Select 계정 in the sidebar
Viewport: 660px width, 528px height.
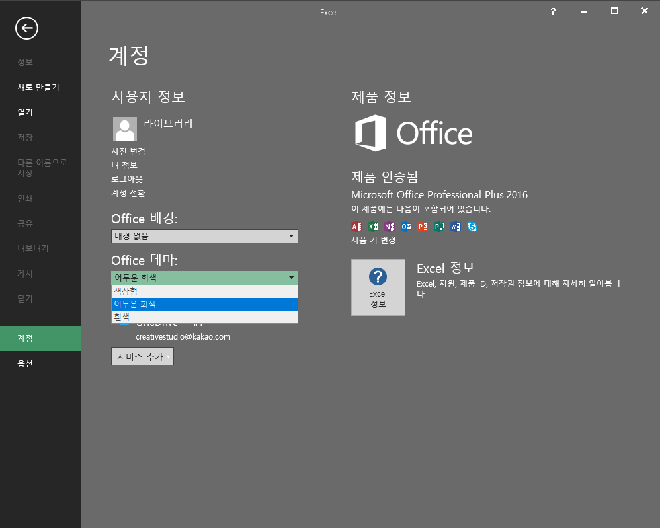point(40,338)
